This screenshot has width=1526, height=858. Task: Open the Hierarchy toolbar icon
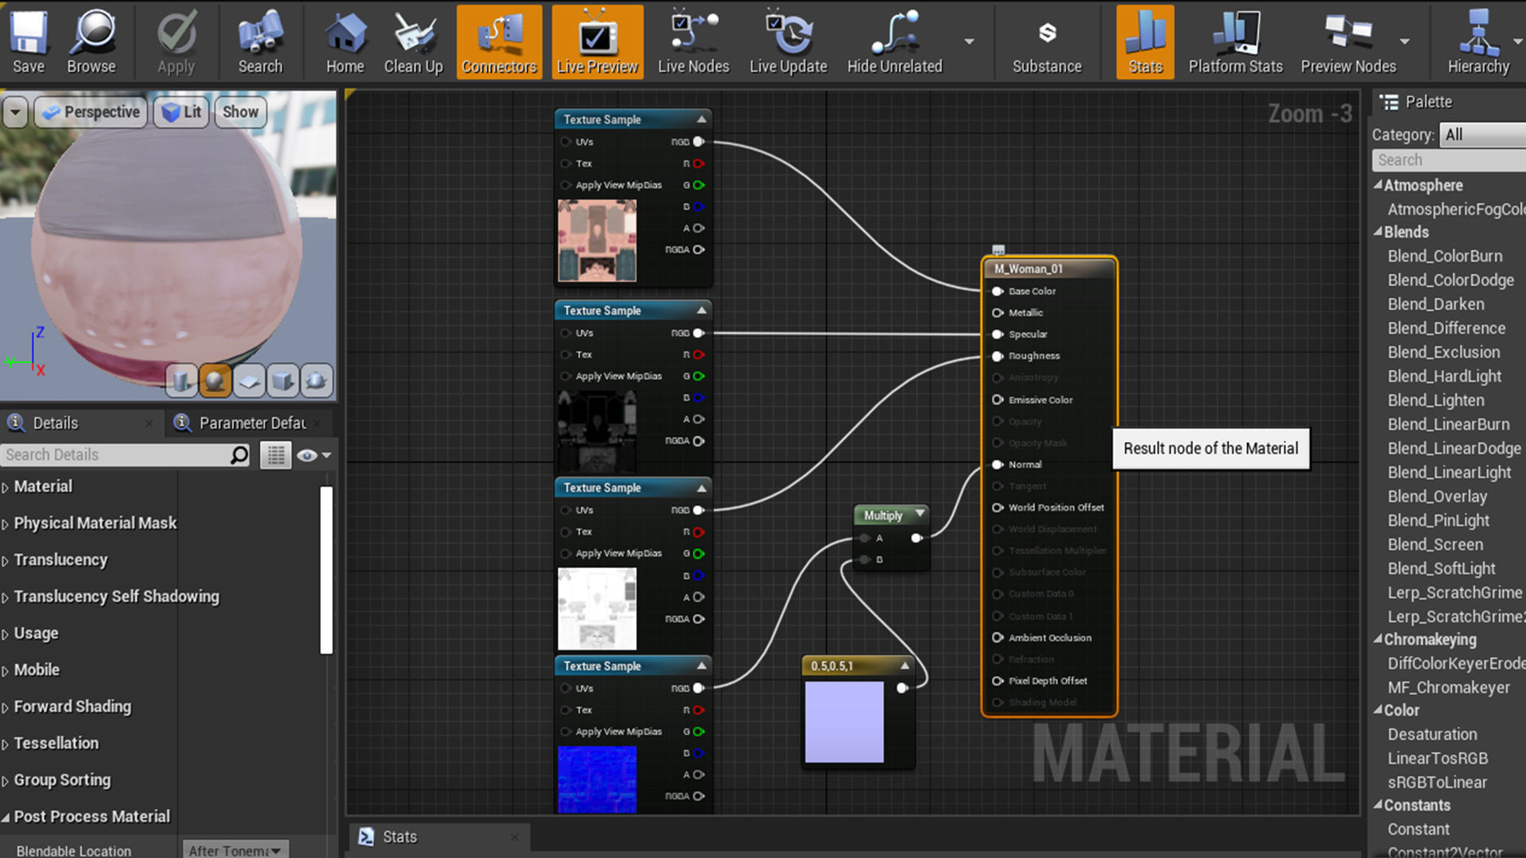point(1478,41)
